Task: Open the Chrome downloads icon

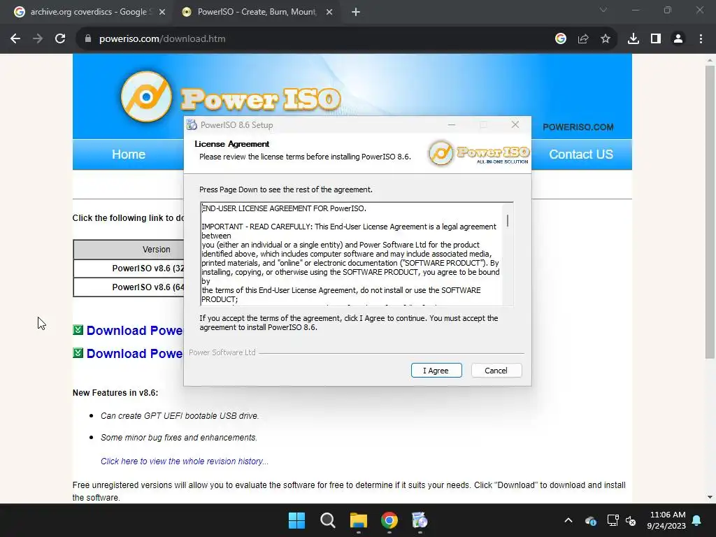Action: (633, 39)
